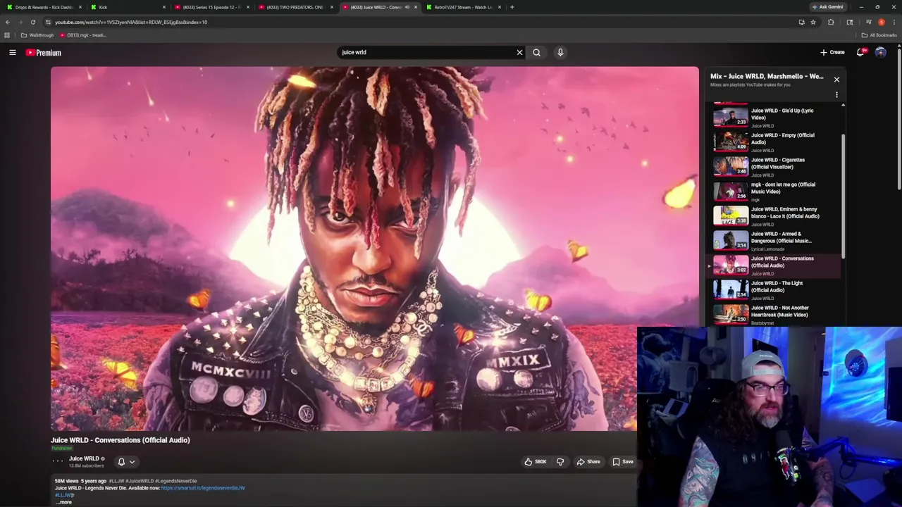The image size is (902, 507).
Task: Open the Juice WRLD channel name
Action: [x=84, y=458]
